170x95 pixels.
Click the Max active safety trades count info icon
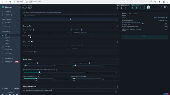[x=90, y=63]
